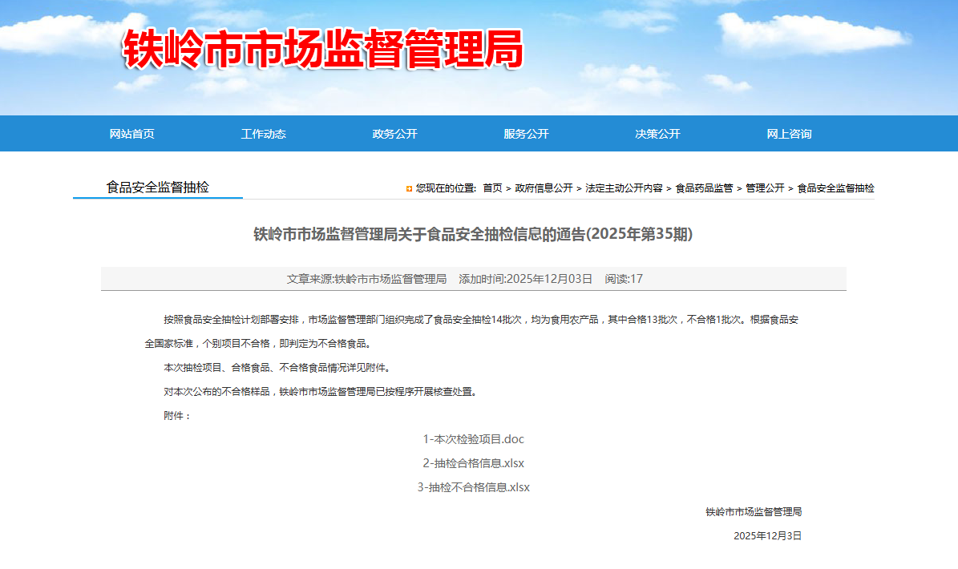Screen dimensions: 958x569
Task: Download the attachment 3-抽检不合格信息.xlsx
Action: (x=473, y=487)
